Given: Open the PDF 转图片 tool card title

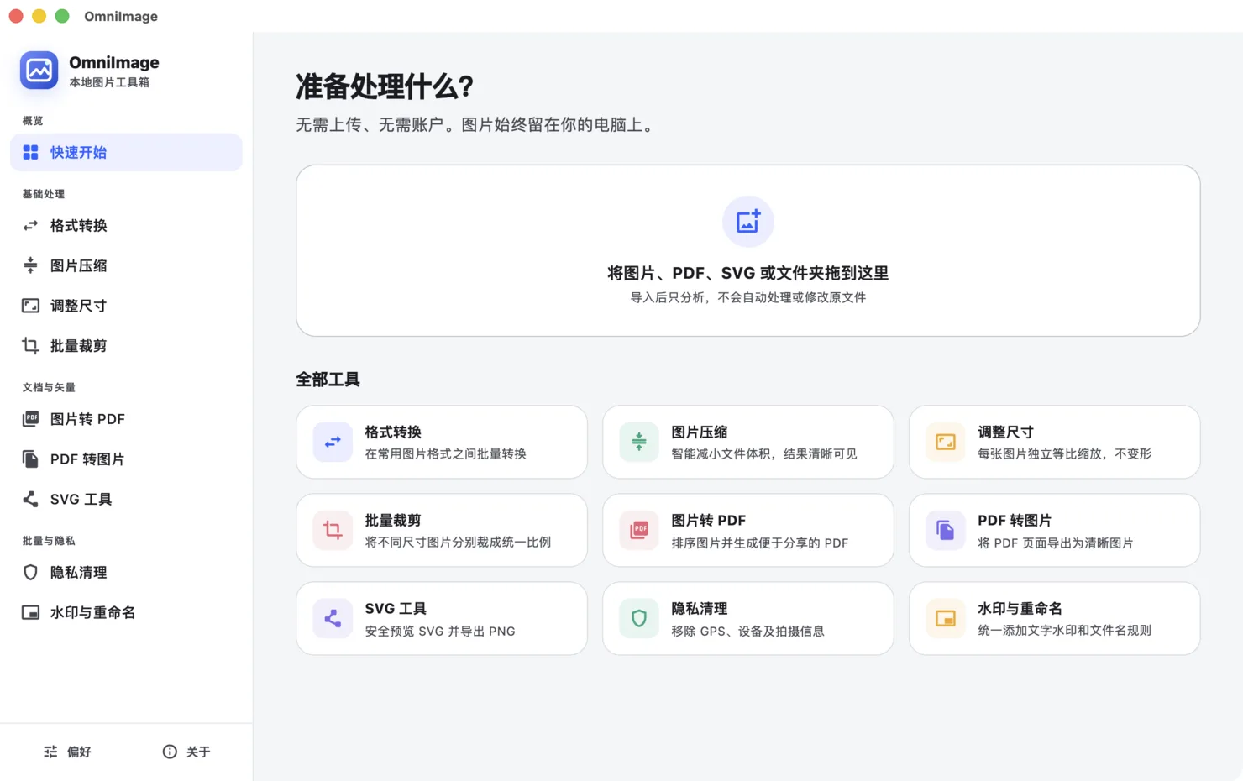Looking at the screenshot, I should click(x=1015, y=520).
